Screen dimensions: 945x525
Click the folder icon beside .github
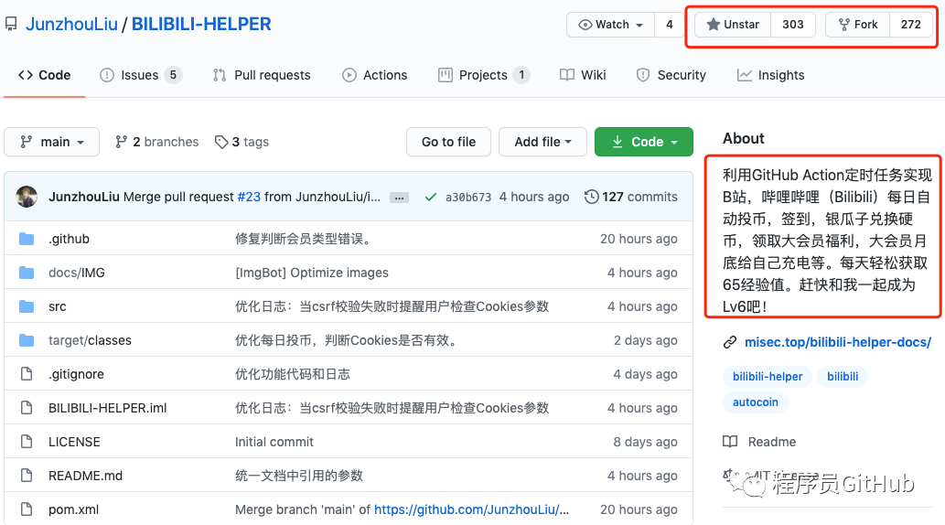(27, 240)
